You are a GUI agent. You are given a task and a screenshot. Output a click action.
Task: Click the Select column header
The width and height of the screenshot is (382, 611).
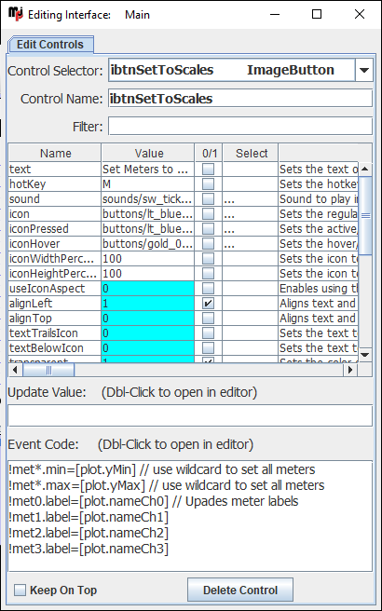click(x=251, y=153)
